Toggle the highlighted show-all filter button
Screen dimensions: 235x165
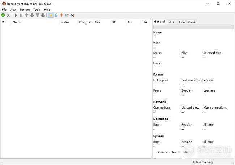point(50,15)
